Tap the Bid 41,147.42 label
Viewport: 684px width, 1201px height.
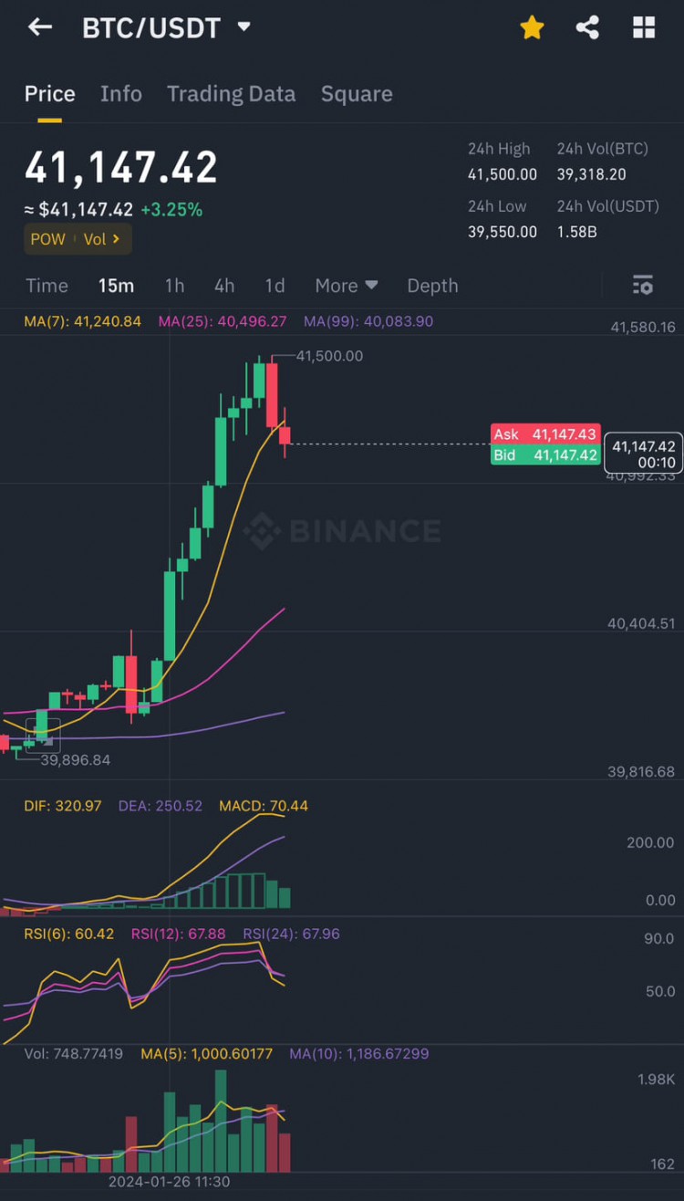[545, 454]
